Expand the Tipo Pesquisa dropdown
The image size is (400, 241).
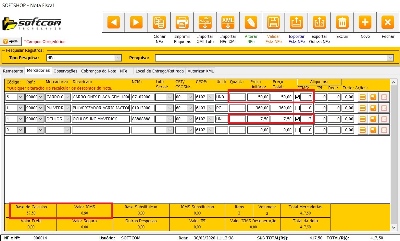click(118, 58)
